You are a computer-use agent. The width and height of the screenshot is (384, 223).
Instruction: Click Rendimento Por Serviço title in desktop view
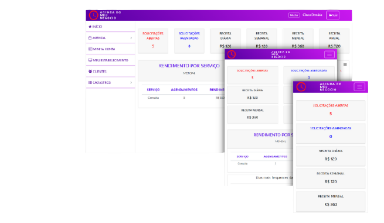pos(189,66)
